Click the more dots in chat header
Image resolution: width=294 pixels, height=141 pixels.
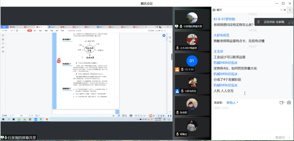pyautogui.click(x=281, y=10)
